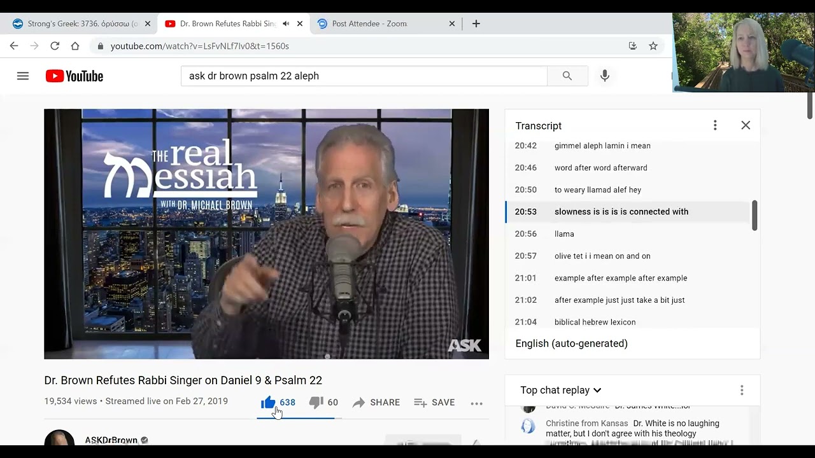The height and width of the screenshot is (458, 815).
Task: Jump to 'olive tet i i mean'
Action: (627, 256)
